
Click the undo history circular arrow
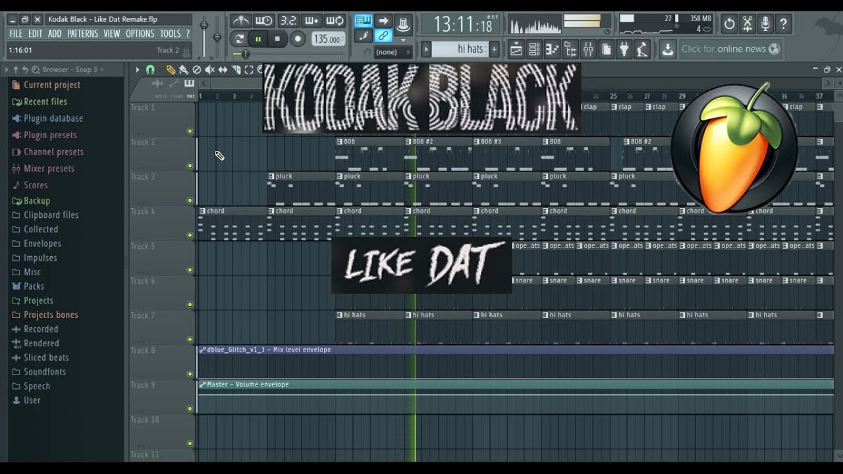click(x=729, y=24)
